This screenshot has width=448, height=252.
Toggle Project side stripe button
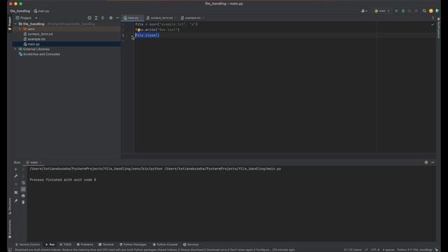click(x=10, y=23)
